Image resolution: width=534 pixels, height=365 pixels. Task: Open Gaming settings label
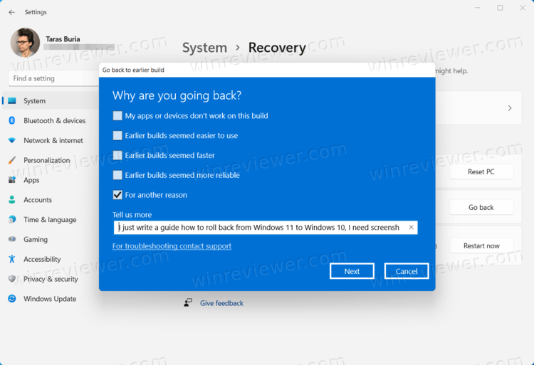(36, 240)
